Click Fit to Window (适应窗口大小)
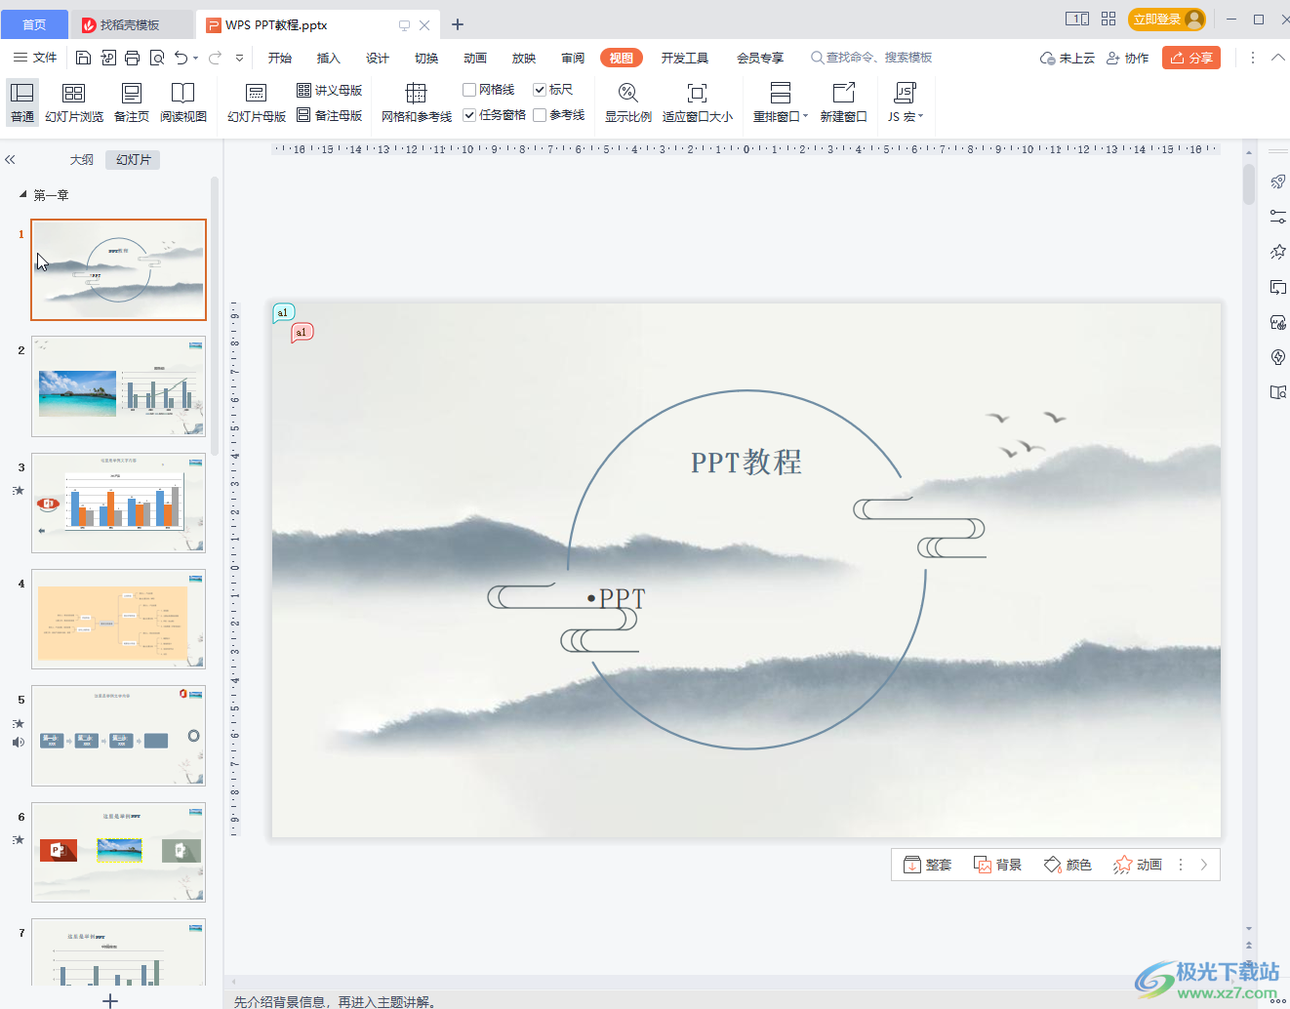 tap(698, 102)
